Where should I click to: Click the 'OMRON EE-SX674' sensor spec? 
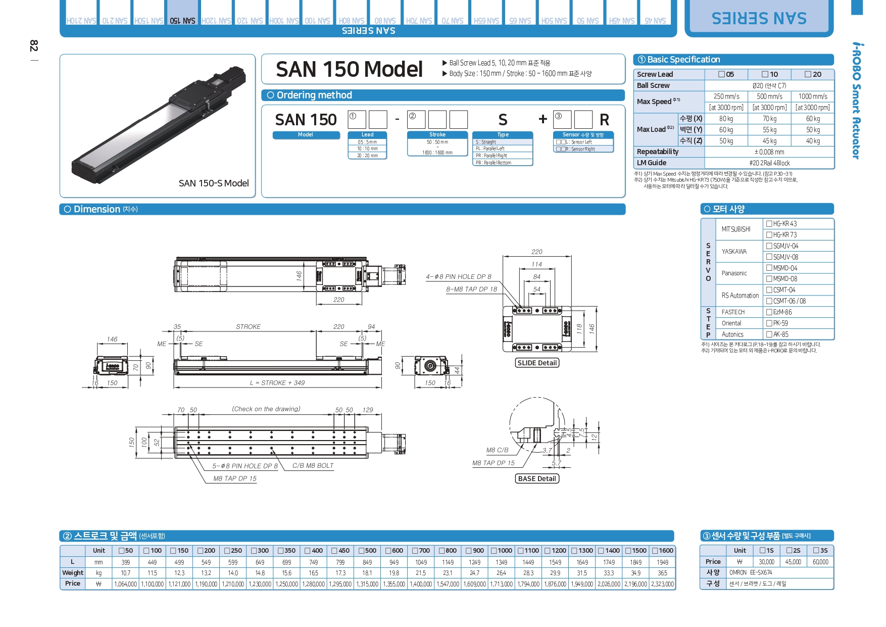(x=751, y=572)
